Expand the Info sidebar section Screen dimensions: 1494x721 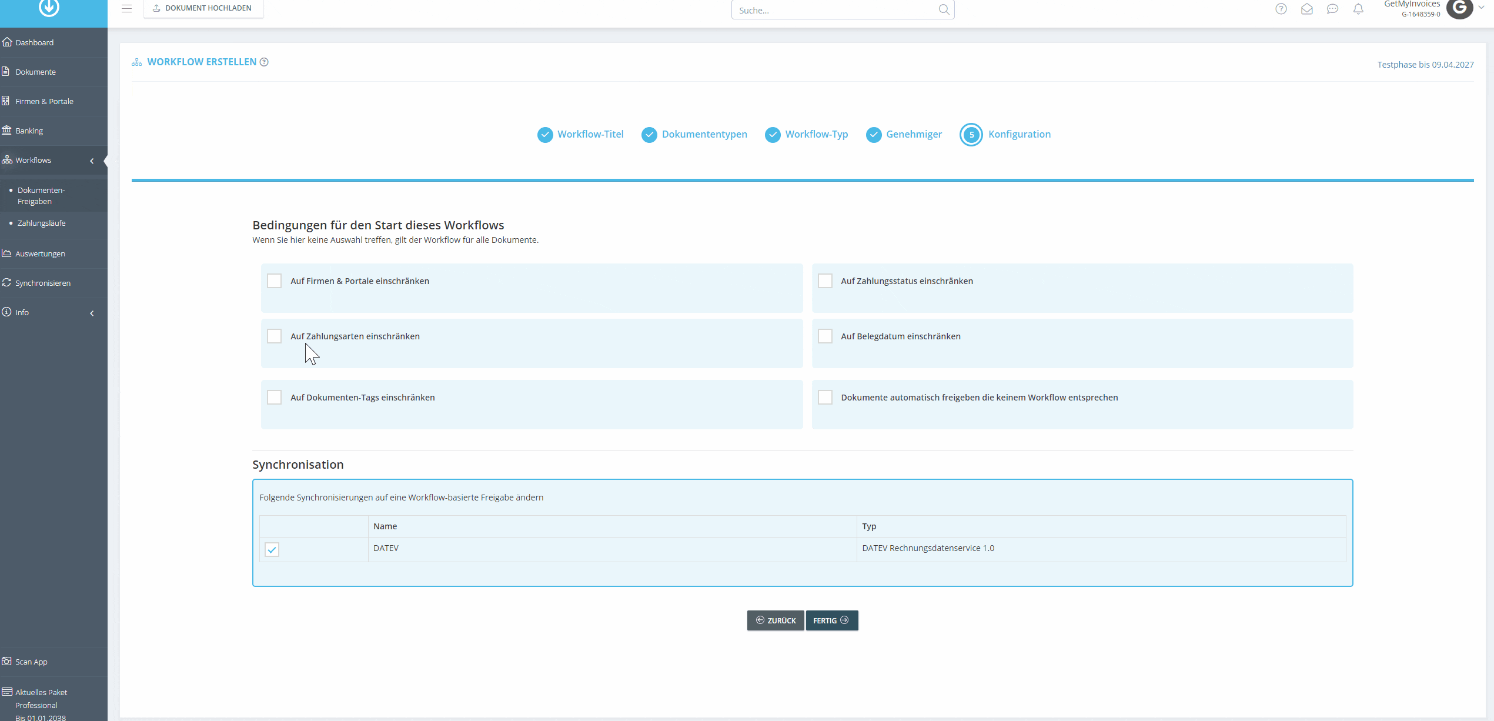pos(92,313)
